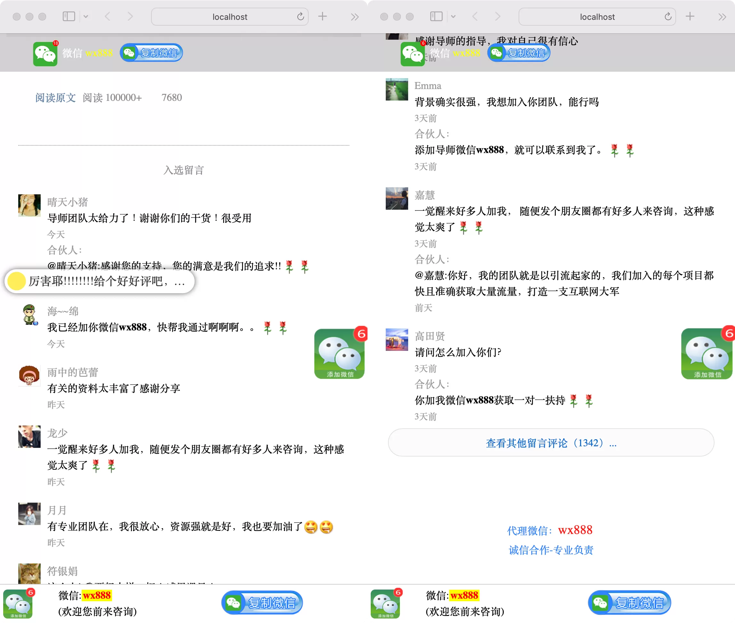Click the top banner WeChat icon in the right window
The width and height of the screenshot is (735, 623).
(x=413, y=54)
